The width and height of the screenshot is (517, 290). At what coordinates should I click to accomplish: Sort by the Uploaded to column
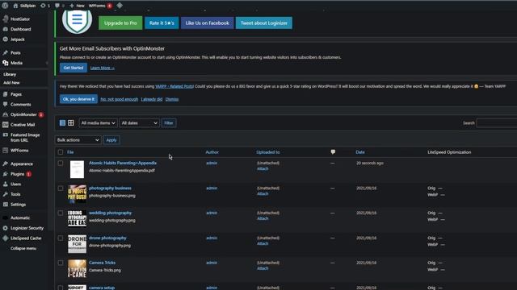pyautogui.click(x=268, y=152)
